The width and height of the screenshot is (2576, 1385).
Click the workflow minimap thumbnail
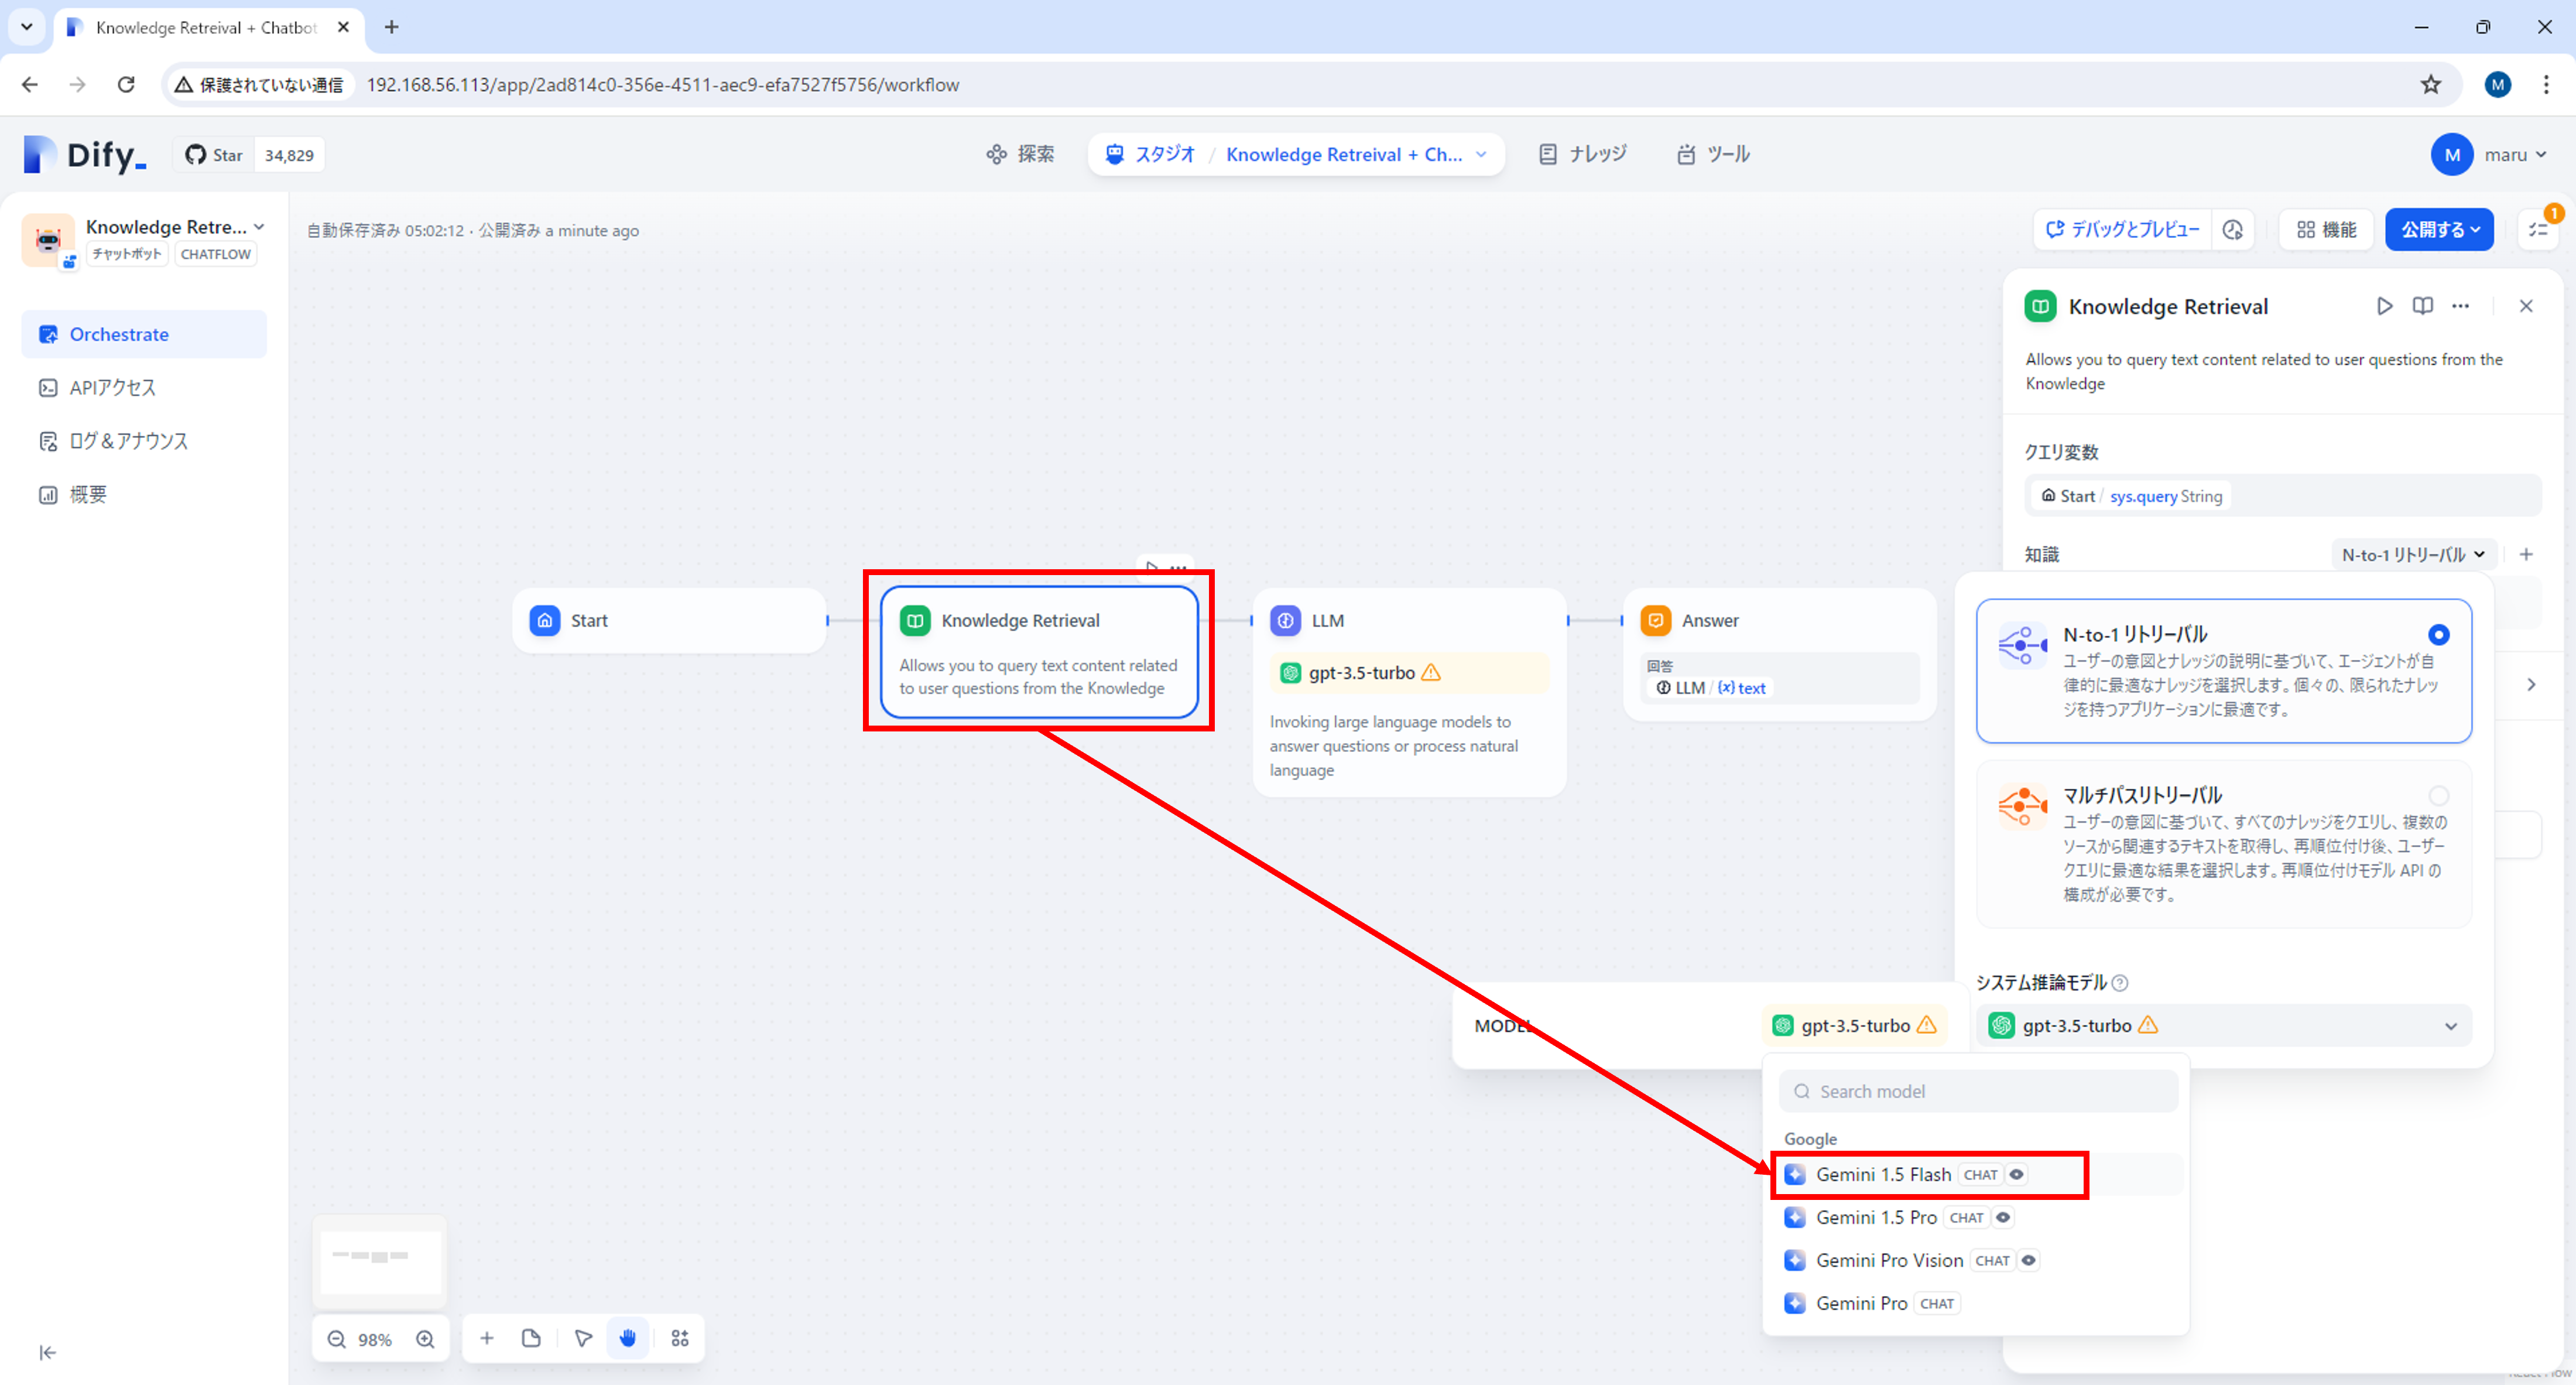(380, 1260)
